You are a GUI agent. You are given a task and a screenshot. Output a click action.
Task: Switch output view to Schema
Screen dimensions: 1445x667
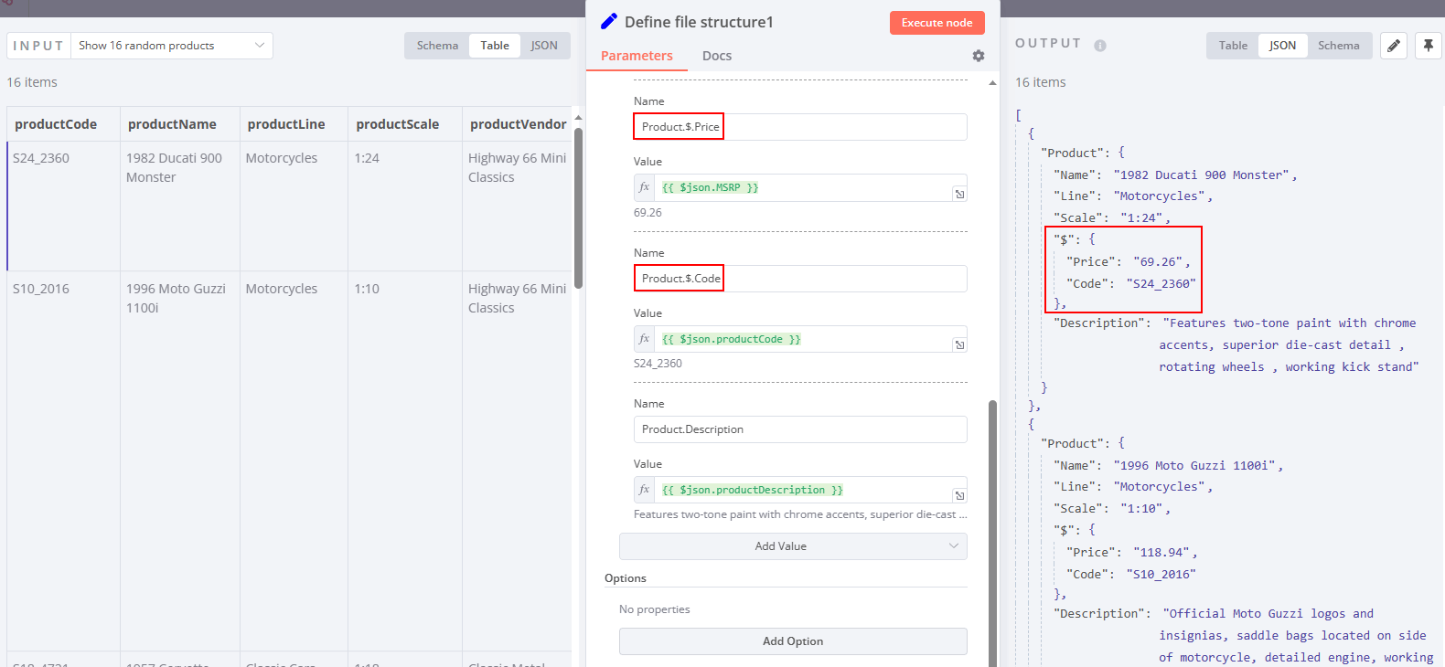(1338, 46)
